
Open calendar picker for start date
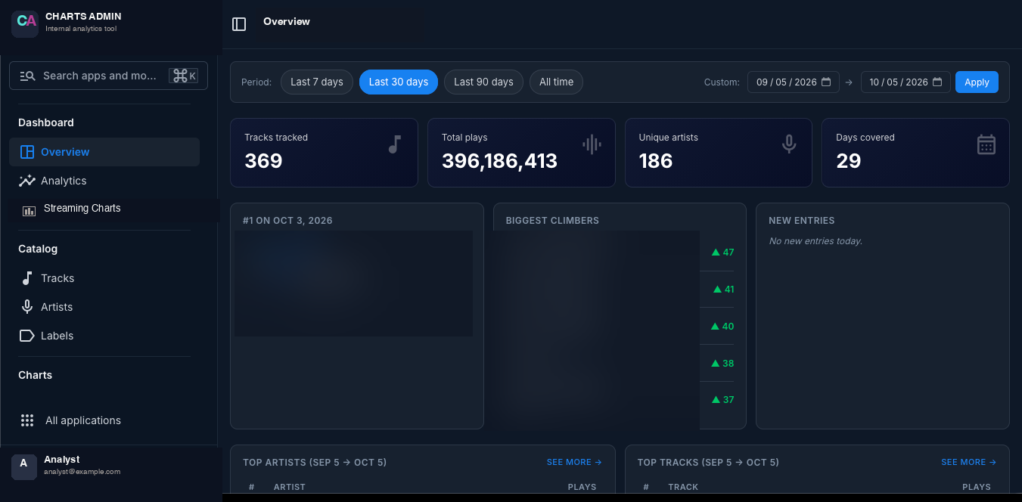[826, 82]
